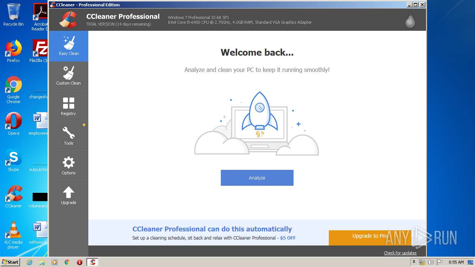Click the Action Center flag icon
The width and height of the screenshot is (475, 267).
[440, 262]
